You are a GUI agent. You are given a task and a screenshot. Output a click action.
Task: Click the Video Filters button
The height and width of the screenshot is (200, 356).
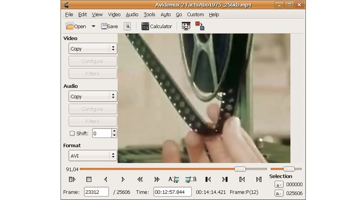(x=93, y=74)
